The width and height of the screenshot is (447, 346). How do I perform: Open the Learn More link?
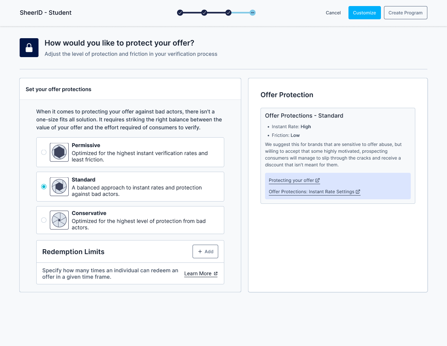coord(198,274)
